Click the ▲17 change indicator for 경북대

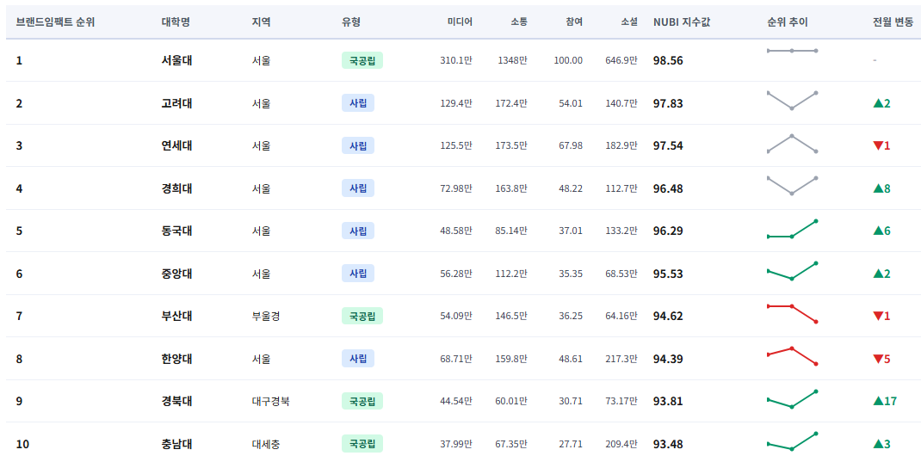pyautogui.click(x=885, y=401)
